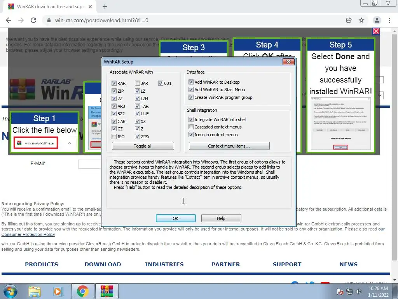Close the WinRAR Setup dialog
Screen dimensions: 398x299
coord(288,62)
